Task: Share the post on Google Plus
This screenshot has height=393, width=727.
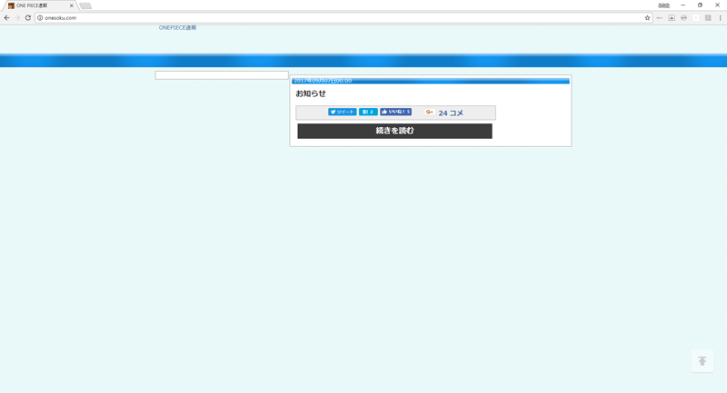Action: tap(430, 112)
